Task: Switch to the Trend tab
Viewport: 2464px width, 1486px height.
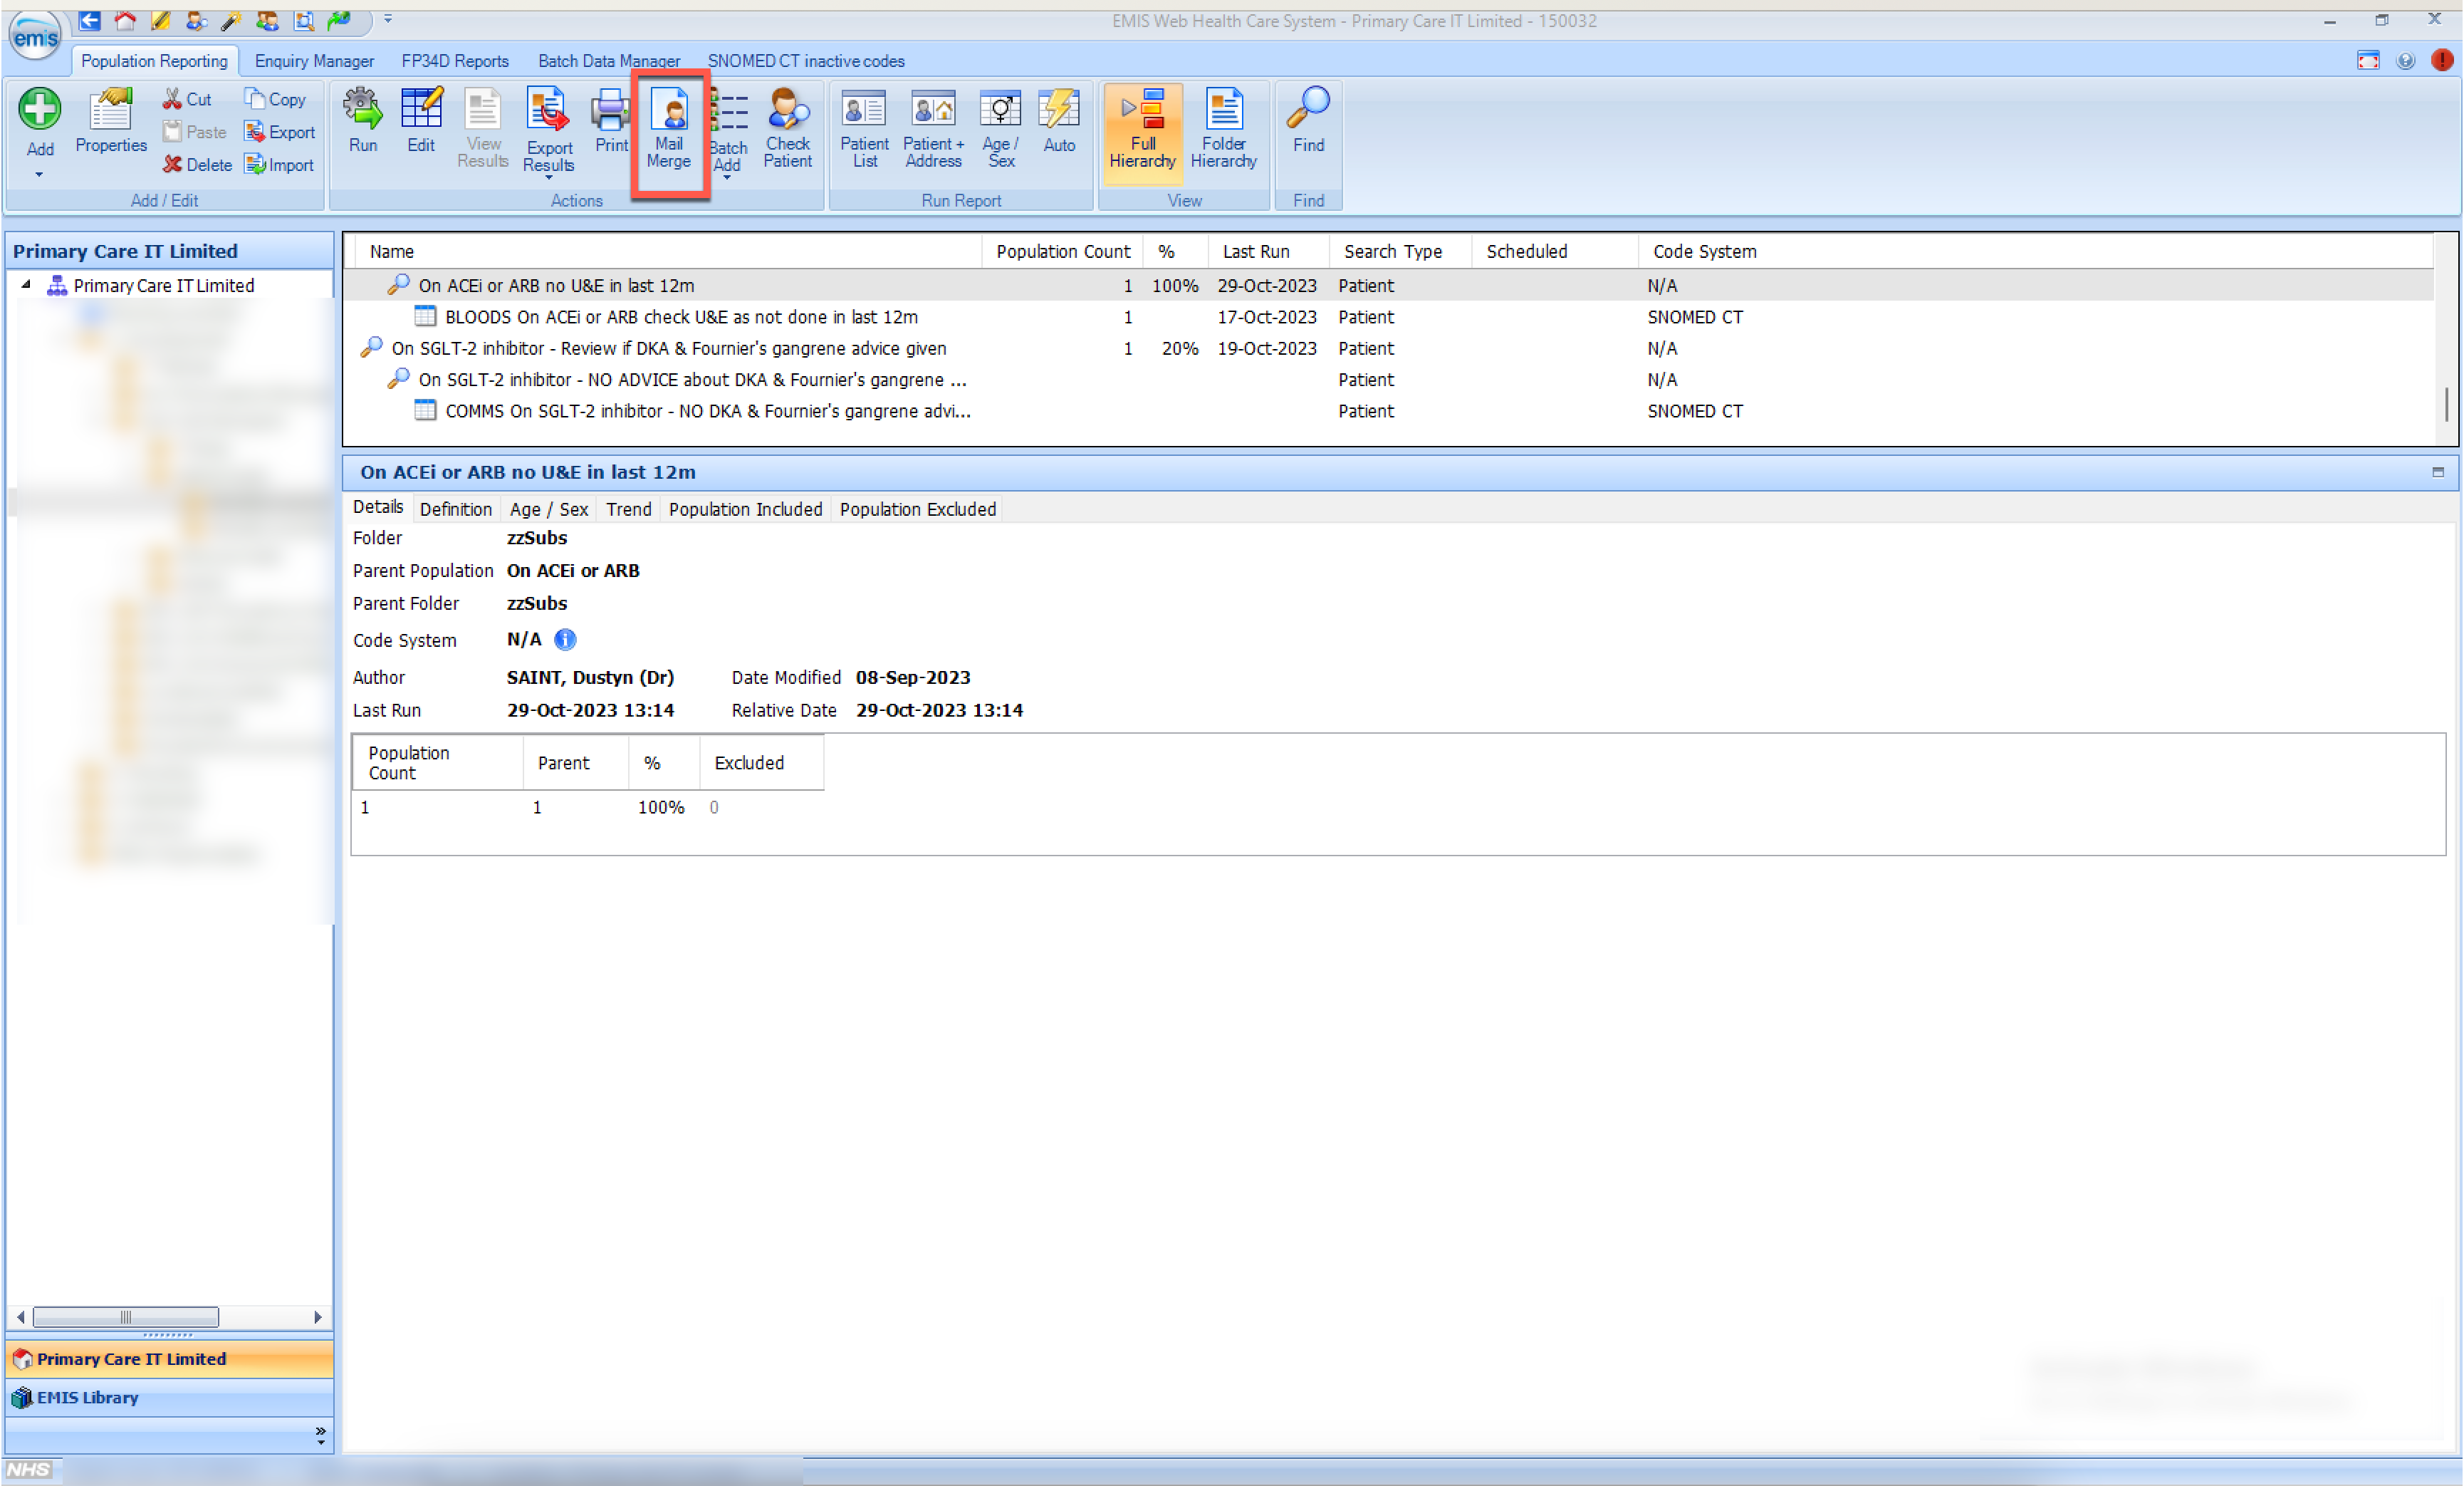Action: click(x=628, y=509)
